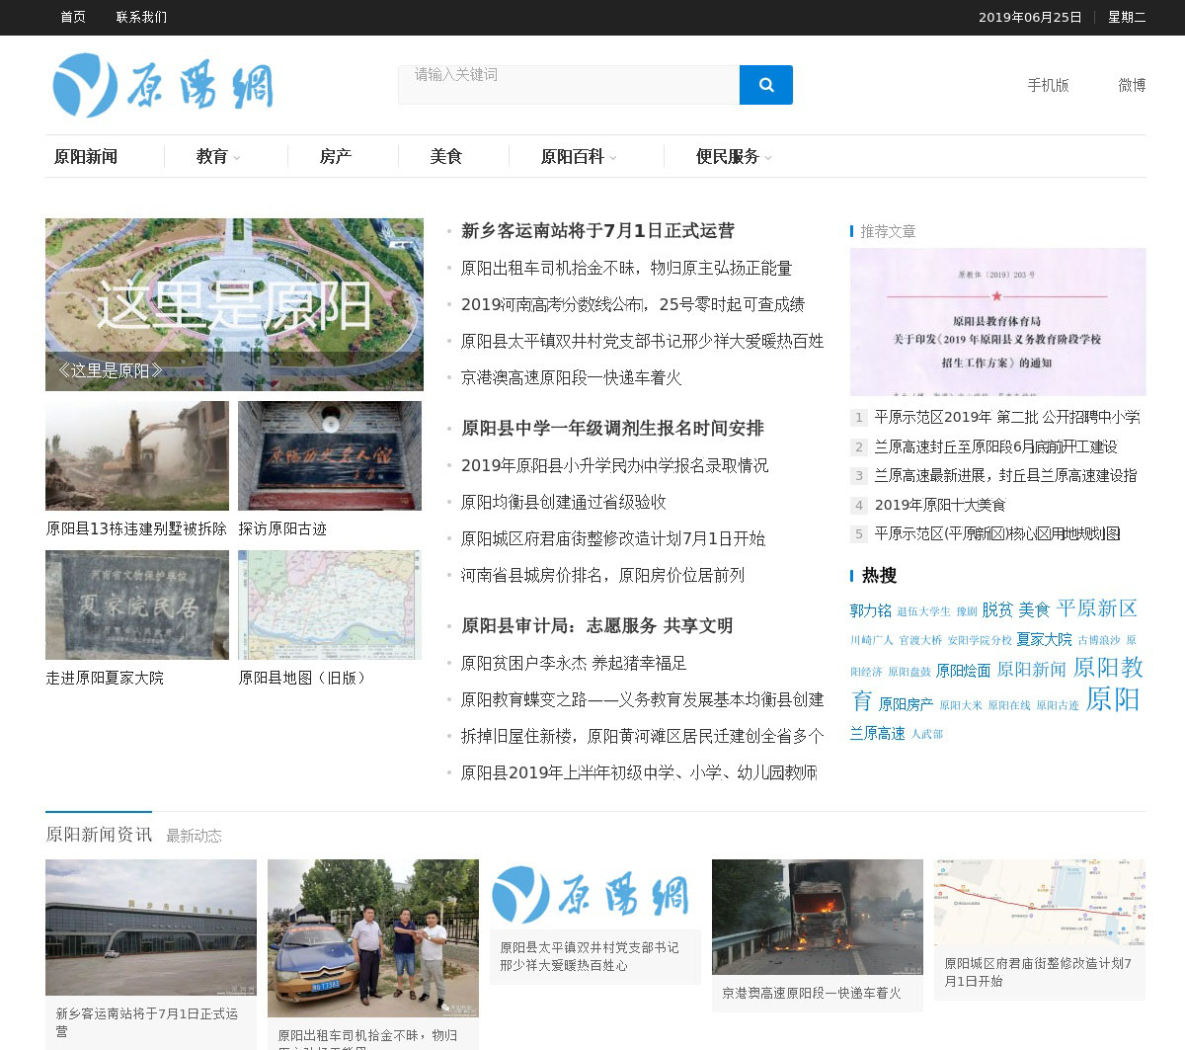View the 原阳县地图 (旧版) map thumbnail

329,605
